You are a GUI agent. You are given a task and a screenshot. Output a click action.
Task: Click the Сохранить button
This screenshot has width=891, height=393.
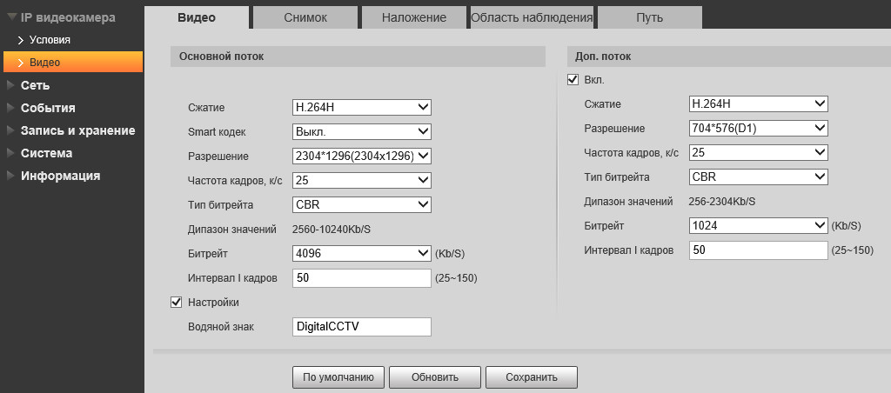pos(531,376)
